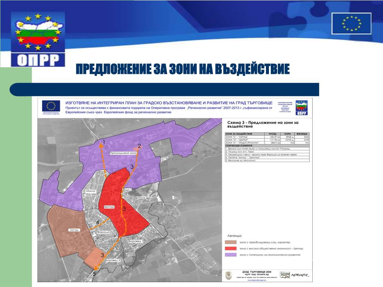Click the brown legend swatch for social-character zone
Viewport: 383px width, 287px height.
pos(230,242)
